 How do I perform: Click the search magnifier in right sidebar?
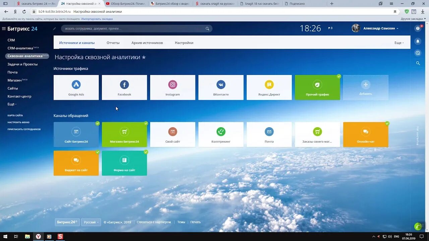[x=418, y=63]
